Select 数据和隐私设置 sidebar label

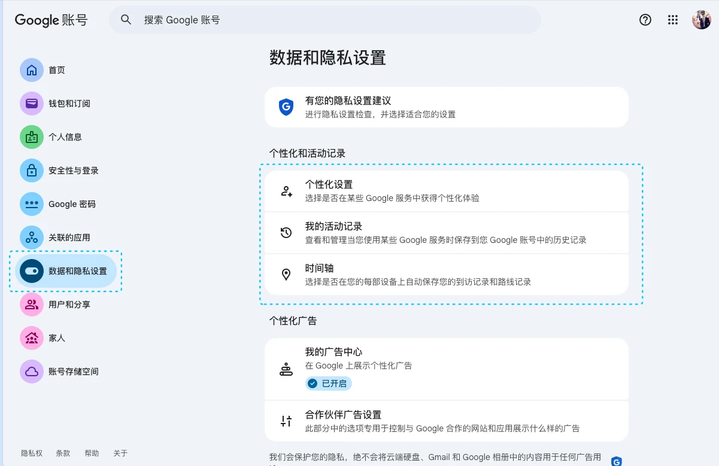(x=78, y=271)
